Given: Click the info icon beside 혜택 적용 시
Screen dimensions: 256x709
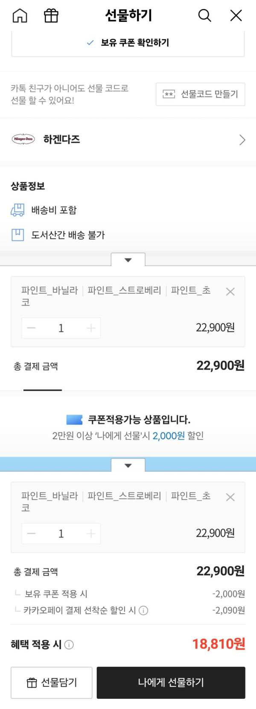Looking at the screenshot, I should 69,644.
